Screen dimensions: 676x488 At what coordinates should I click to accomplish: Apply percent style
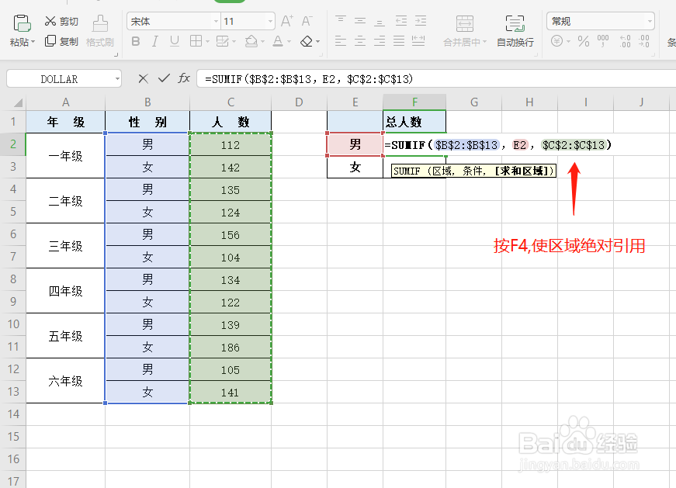584,41
